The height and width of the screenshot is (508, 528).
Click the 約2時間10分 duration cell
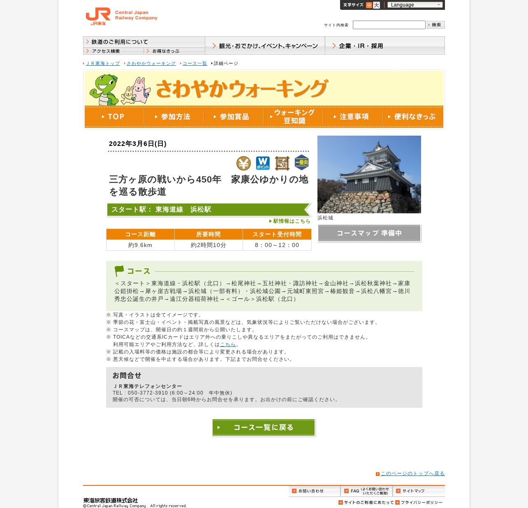click(x=208, y=245)
